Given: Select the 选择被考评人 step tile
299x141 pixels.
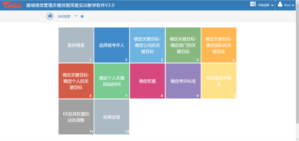Looking at the screenshot, I should click(x=112, y=45).
